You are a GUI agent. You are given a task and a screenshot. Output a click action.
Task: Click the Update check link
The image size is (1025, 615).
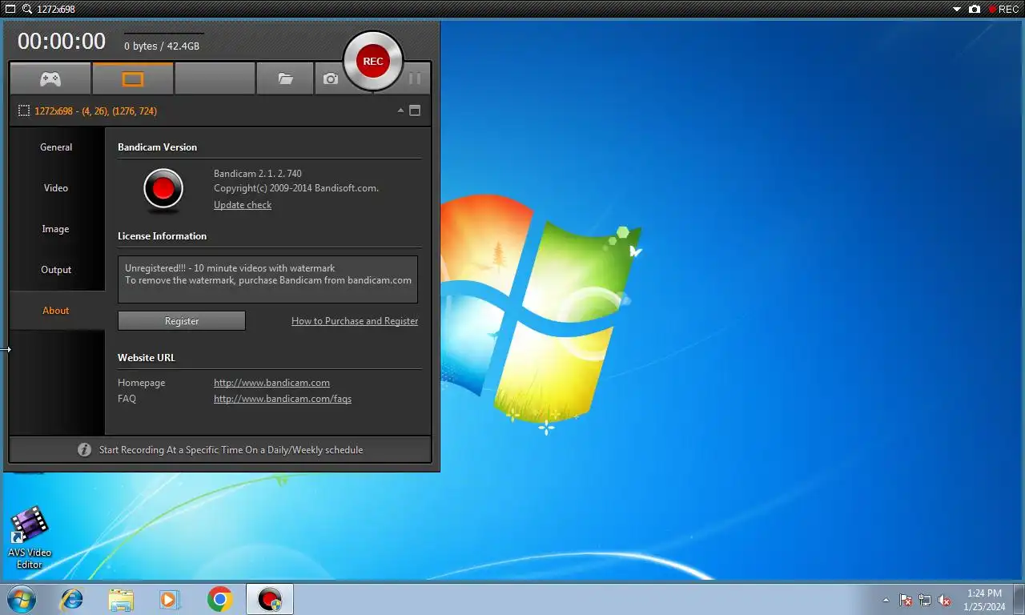coord(243,205)
